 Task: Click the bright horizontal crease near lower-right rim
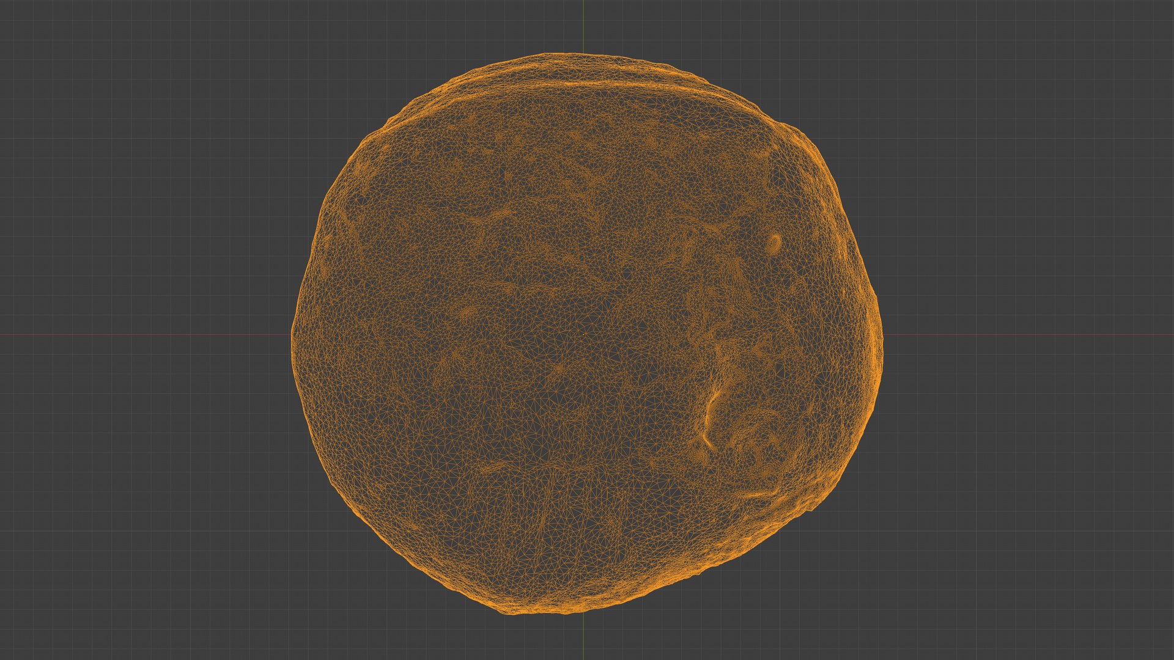click(x=758, y=494)
